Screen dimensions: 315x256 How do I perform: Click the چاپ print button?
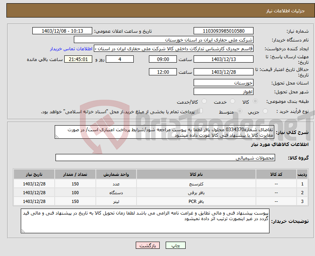[x=176, y=245]
